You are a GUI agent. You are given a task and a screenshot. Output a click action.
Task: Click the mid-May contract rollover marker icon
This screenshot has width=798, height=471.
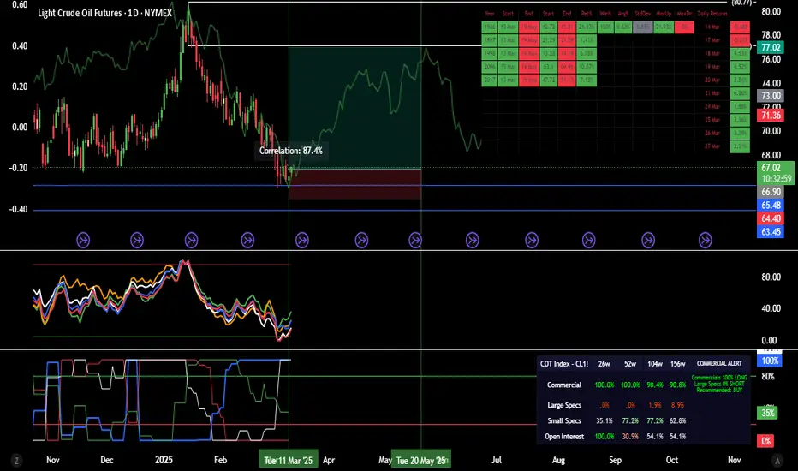[x=415, y=240]
